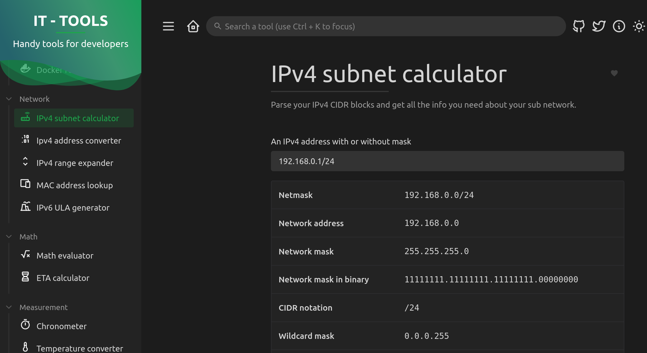Viewport: 647px width, 353px height.
Task: Focus the Search a tool field
Action: pos(386,26)
